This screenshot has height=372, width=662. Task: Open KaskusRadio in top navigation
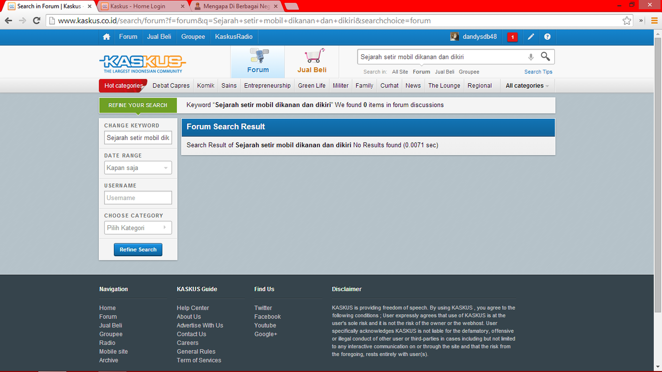234,37
